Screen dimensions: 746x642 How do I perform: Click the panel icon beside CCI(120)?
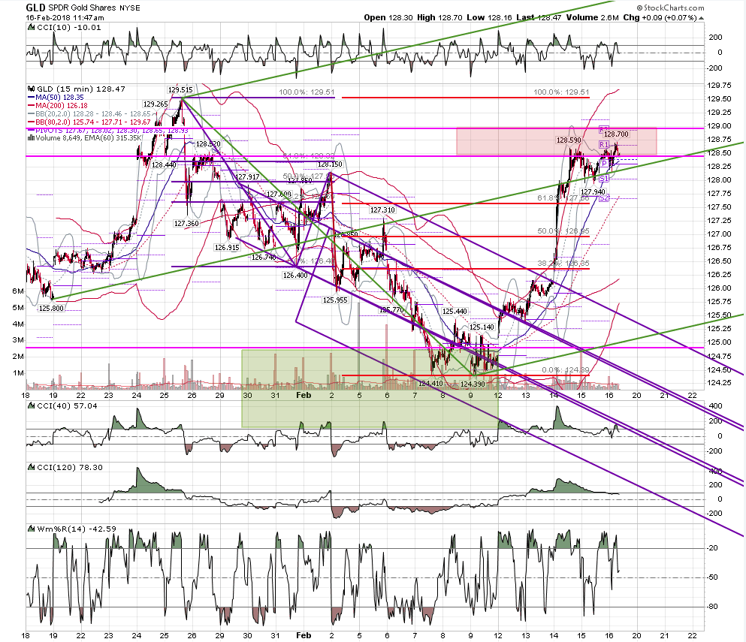32,468
